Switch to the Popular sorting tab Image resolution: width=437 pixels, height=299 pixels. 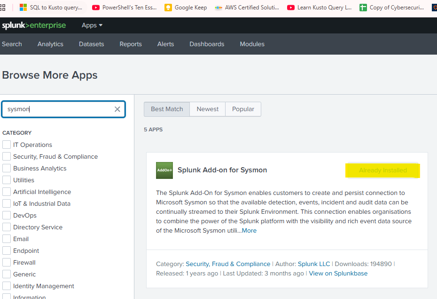click(x=243, y=109)
